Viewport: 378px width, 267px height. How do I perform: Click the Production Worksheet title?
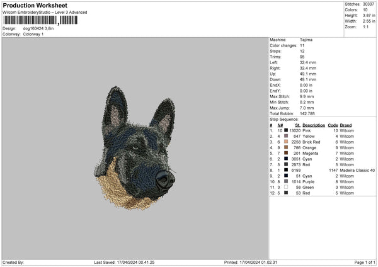(x=35, y=6)
